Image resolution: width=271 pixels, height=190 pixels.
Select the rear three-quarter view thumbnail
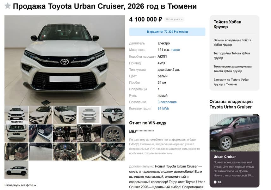click(113, 115)
